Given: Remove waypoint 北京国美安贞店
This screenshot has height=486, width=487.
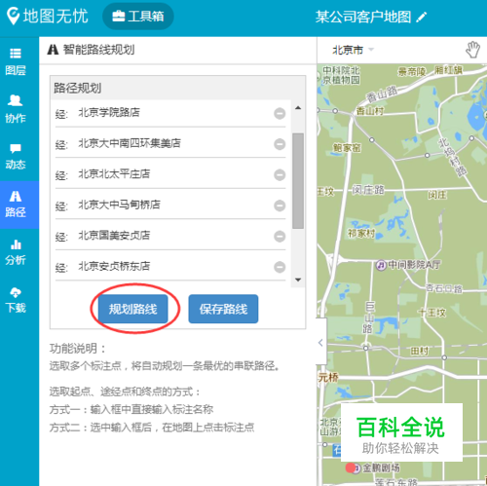Looking at the screenshot, I should click(x=280, y=237).
